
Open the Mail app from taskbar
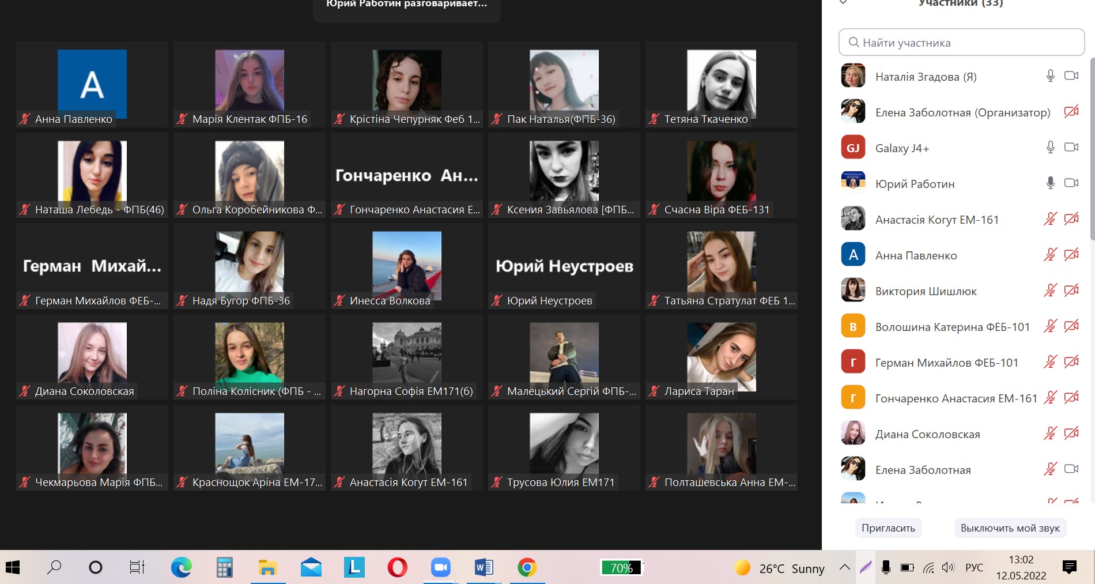coord(311,568)
